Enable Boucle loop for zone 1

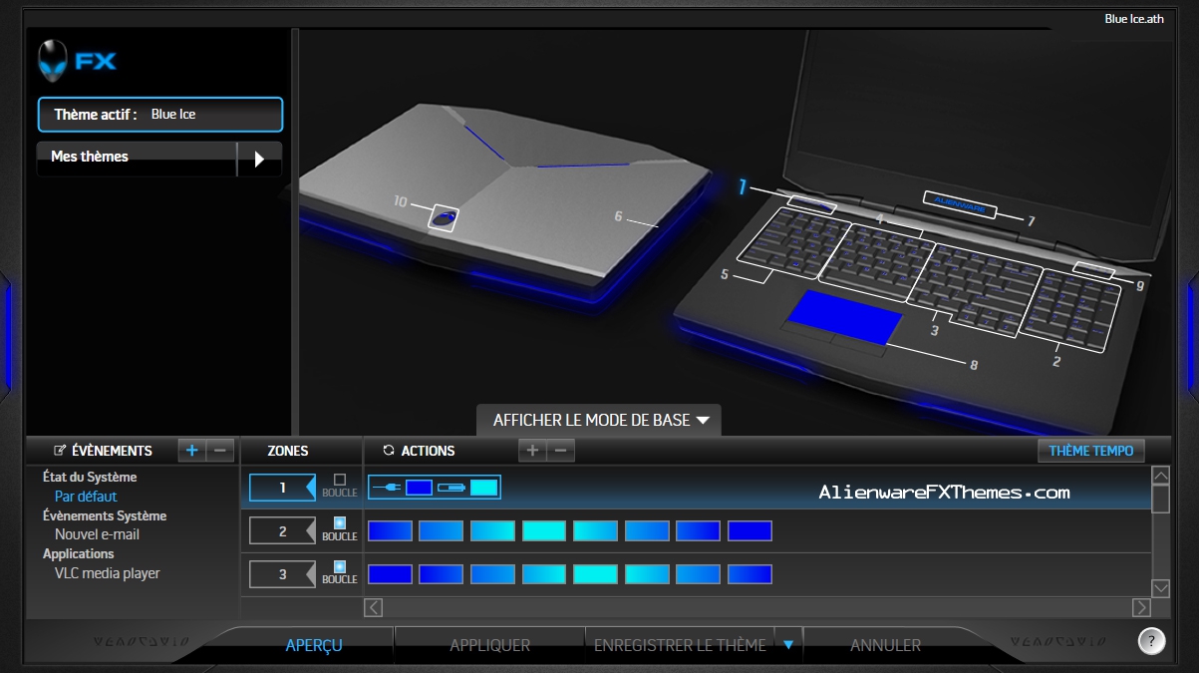pos(339,480)
